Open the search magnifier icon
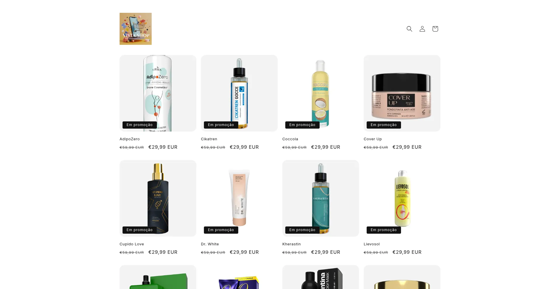 click(409, 29)
